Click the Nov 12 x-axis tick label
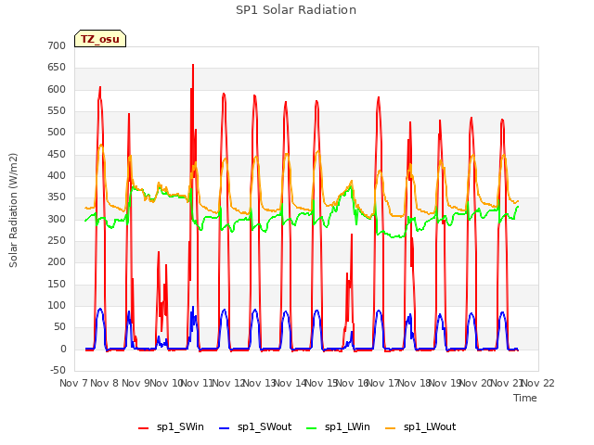Image resolution: width=594 pixels, height=445 pixels. (x=228, y=383)
